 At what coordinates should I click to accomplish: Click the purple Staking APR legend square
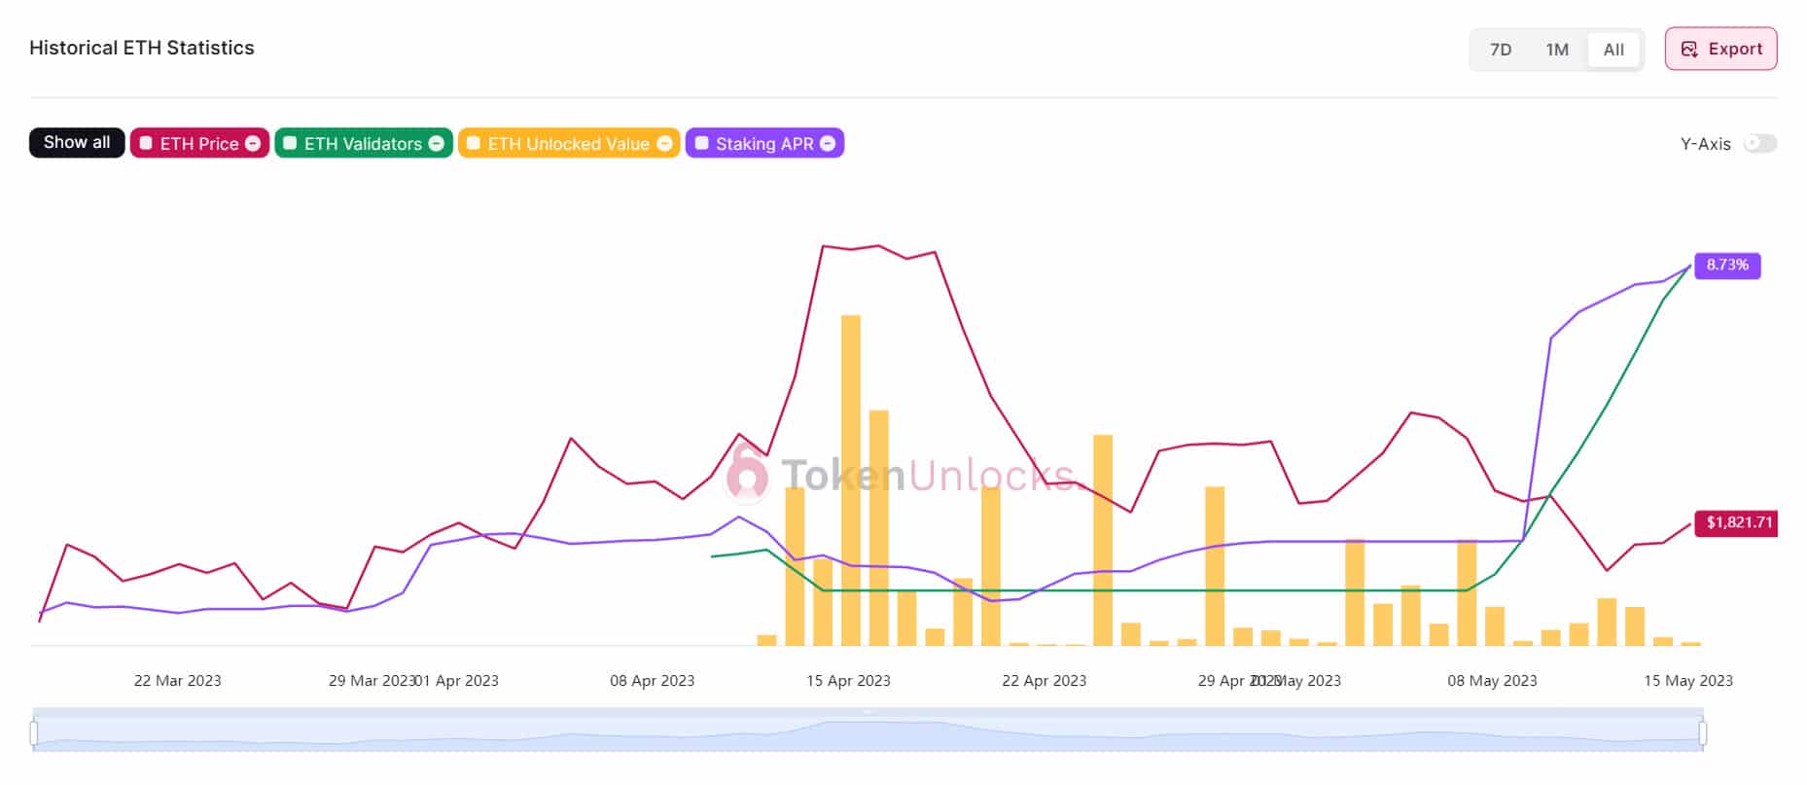point(701,144)
